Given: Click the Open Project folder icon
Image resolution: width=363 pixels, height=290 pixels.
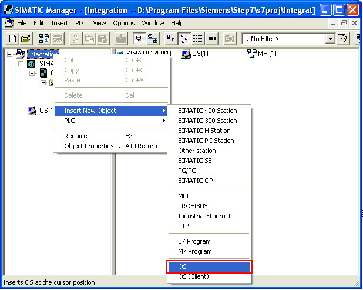Looking at the screenshot, I should pos(26,38).
